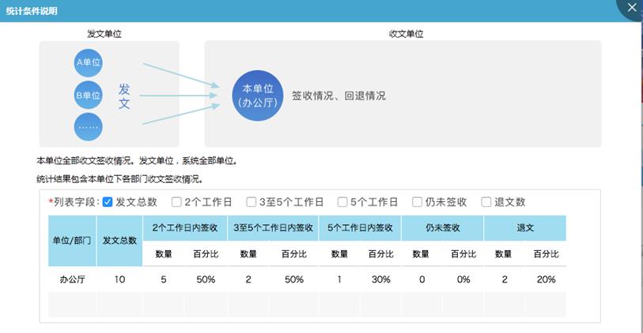The height and width of the screenshot is (333, 643).
Task: Close the 统计条件说明 dialog
Action: pos(630,9)
